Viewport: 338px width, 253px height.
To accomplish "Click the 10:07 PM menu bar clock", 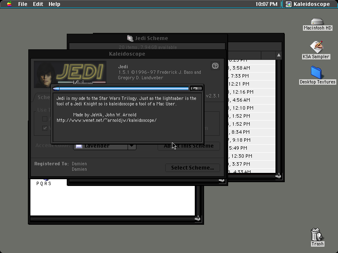I will coord(266,4).
